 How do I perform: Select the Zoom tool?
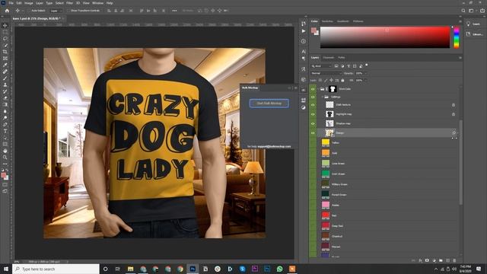click(x=5, y=158)
